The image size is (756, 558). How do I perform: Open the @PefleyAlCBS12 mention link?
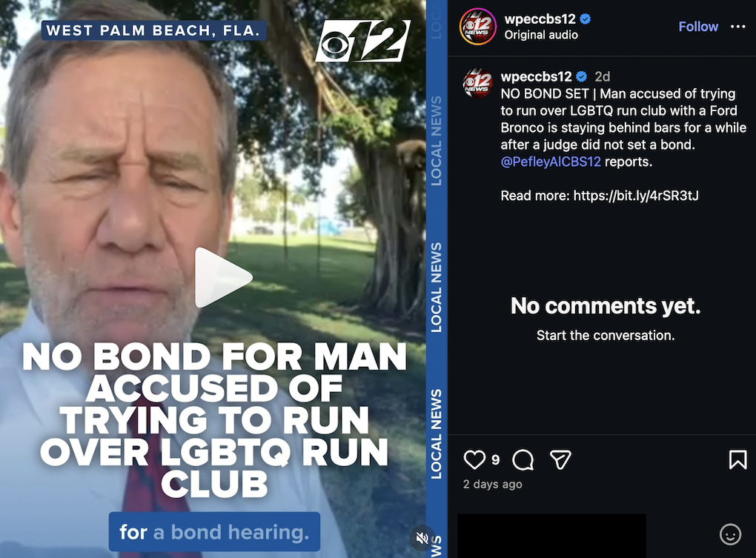(x=551, y=162)
